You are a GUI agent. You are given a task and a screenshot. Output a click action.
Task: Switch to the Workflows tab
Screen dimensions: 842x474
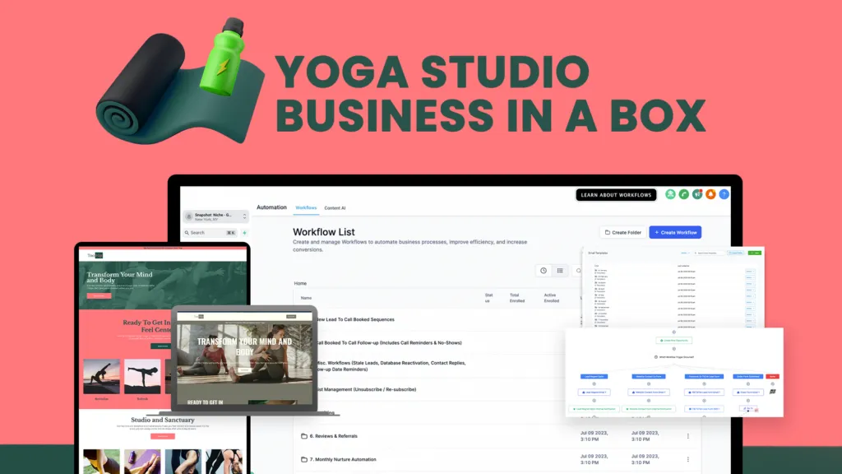coord(306,207)
